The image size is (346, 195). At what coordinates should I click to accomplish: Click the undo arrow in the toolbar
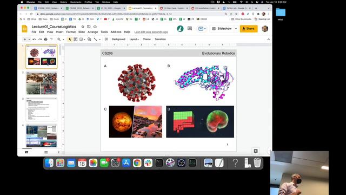click(x=34, y=40)
